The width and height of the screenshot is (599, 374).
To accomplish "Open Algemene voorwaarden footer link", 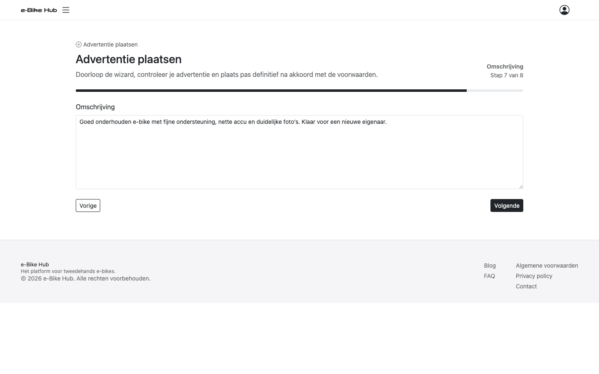I will coord(547,266).
